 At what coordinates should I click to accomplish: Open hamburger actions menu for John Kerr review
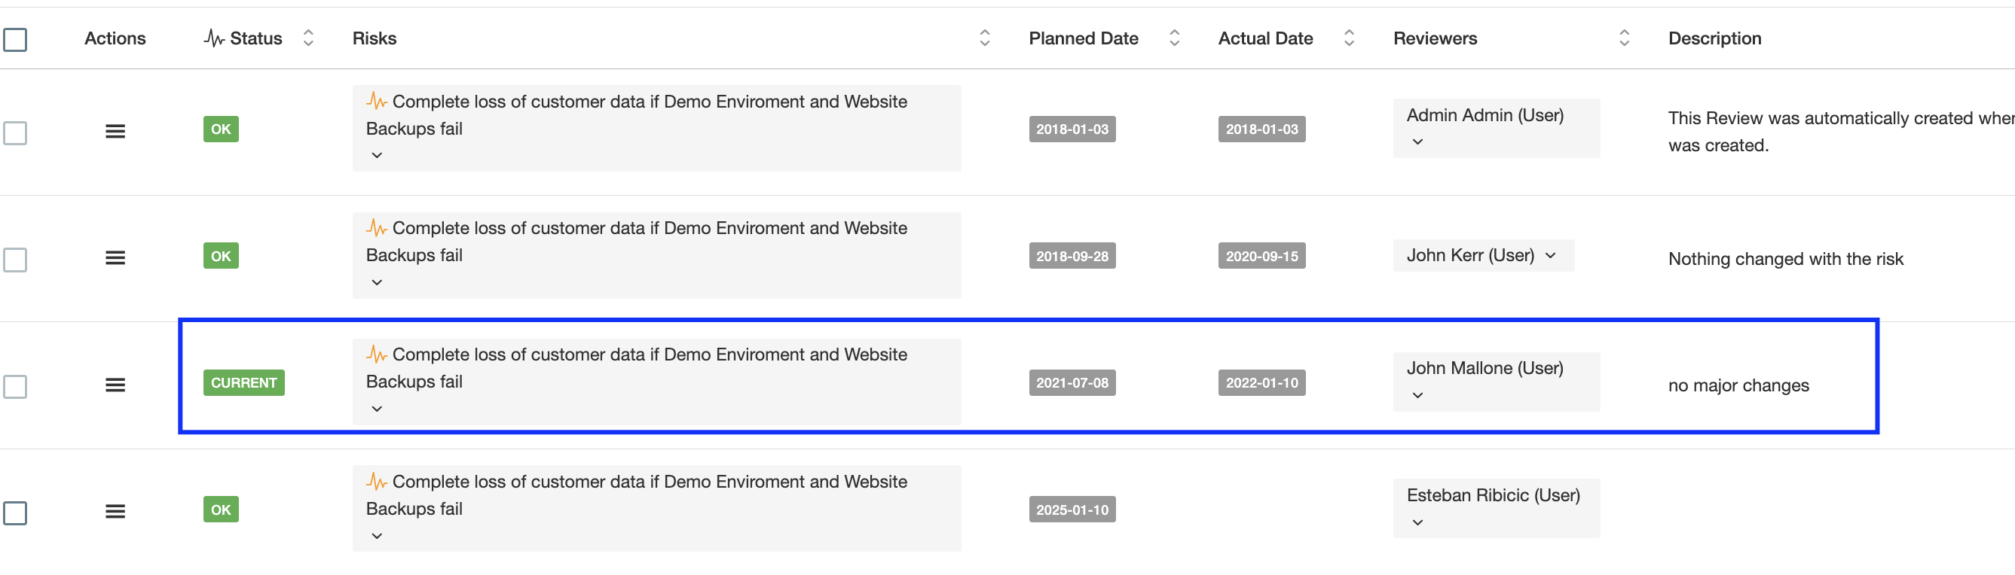pyautogui.click(x=115, y=258)
